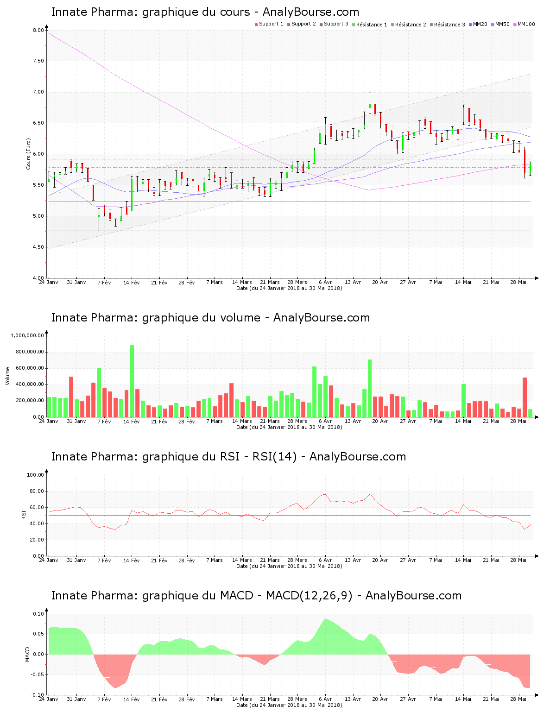Click '24 Janv' date label on price chart
This screenshot has height=718, width=556.
(49, 282)
